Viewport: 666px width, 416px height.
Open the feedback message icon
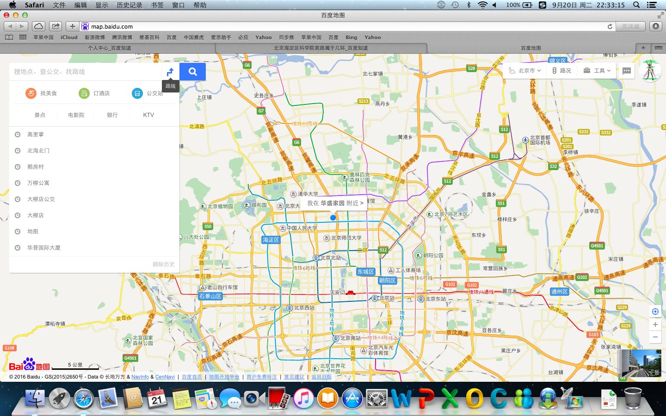pos(627,71)
